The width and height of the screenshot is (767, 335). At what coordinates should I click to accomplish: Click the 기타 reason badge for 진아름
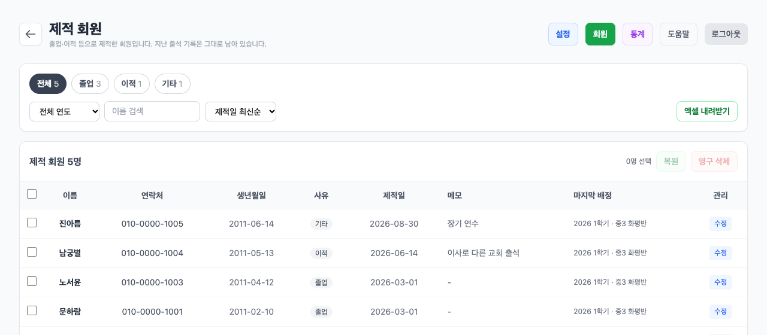pyautogui.click(x=321, y=224)
